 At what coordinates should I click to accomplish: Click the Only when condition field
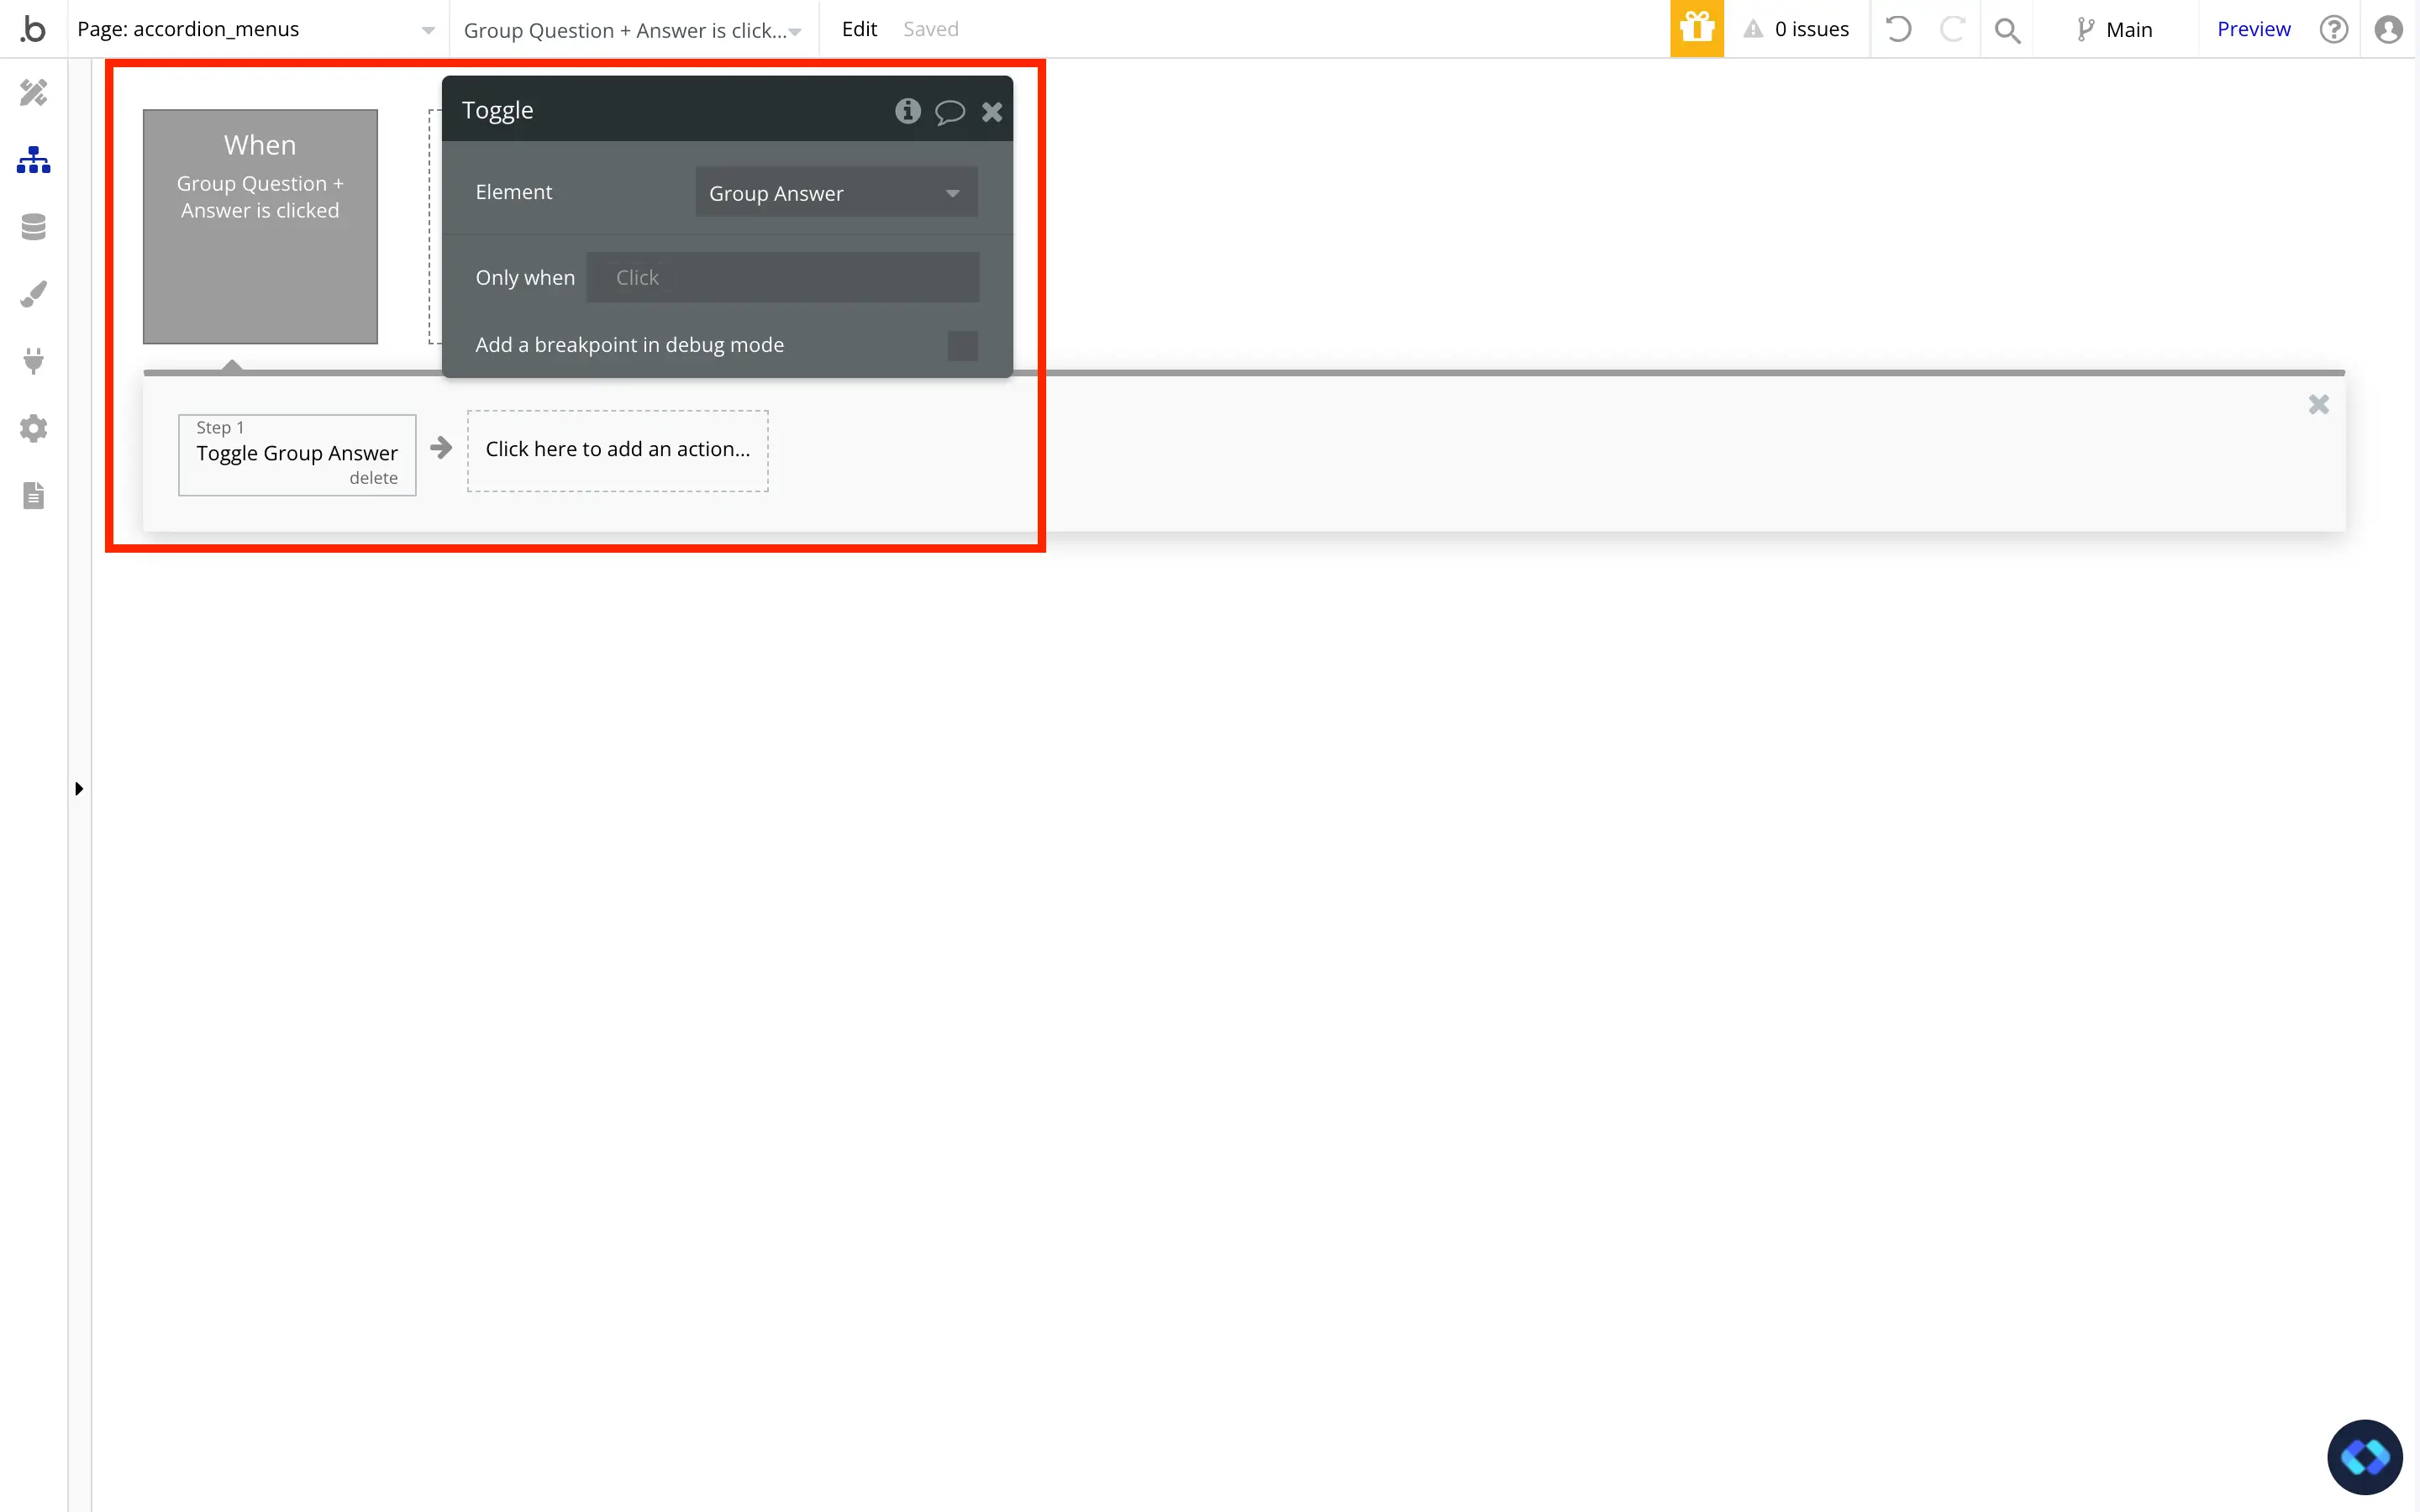click(782, 277)
